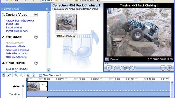Viewport: 175px width, 98px height.
Task: Click the 4X4 Rock Climbing 1 clip label
Action: pos(66,36)
